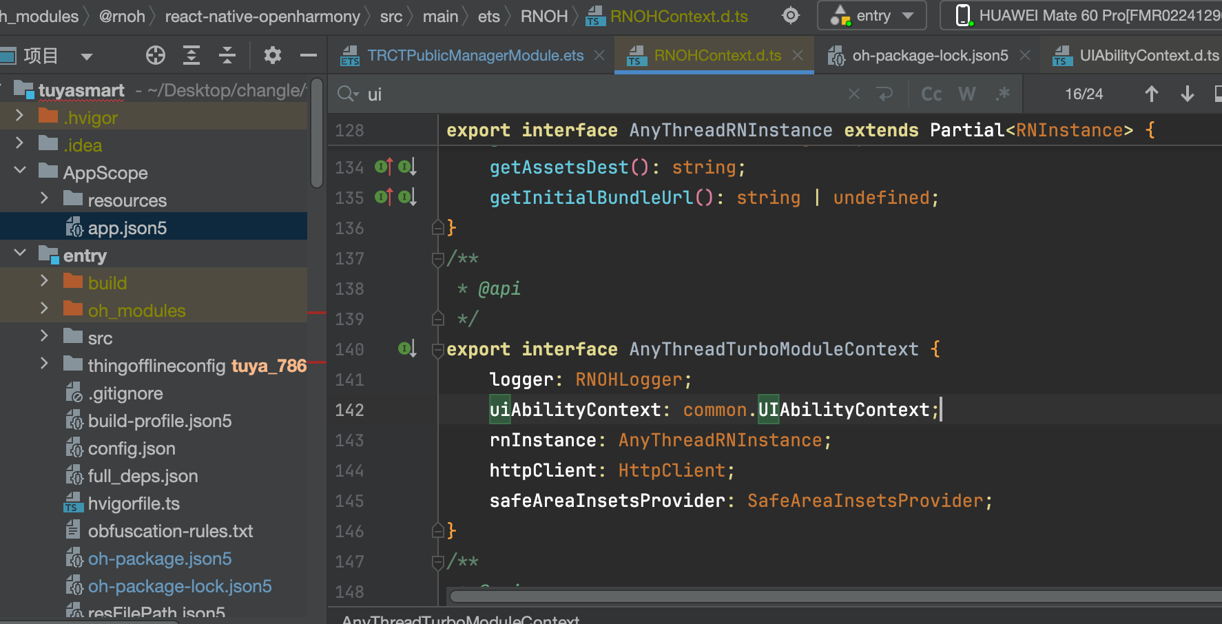Open project panel gear settings
This screenshot has width=1222, height=624.
pyautogui.click(x=273, y=56)
